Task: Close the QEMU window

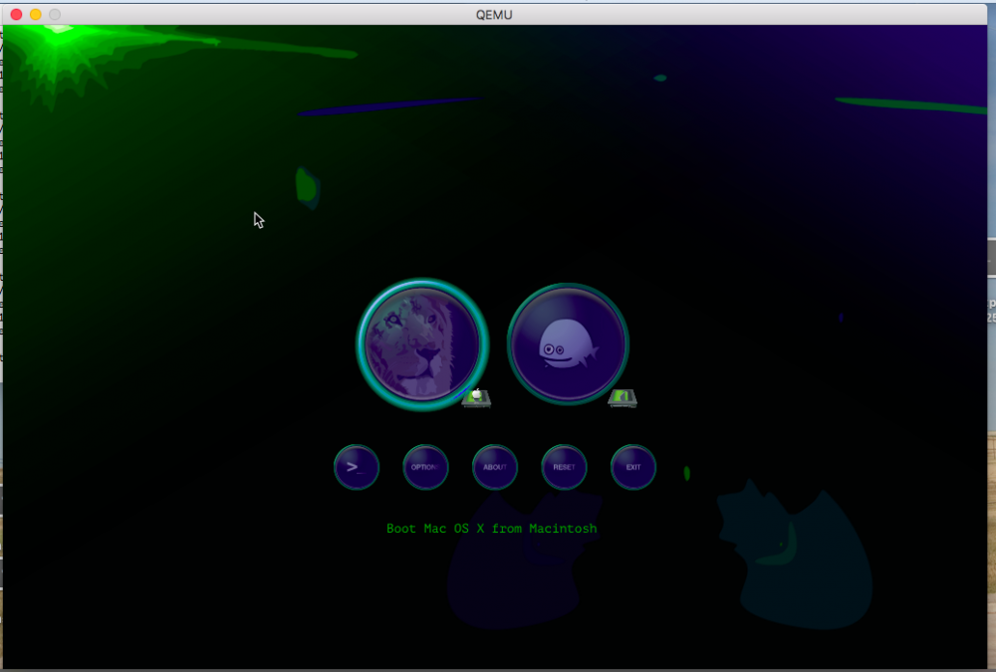Action: 17,14
